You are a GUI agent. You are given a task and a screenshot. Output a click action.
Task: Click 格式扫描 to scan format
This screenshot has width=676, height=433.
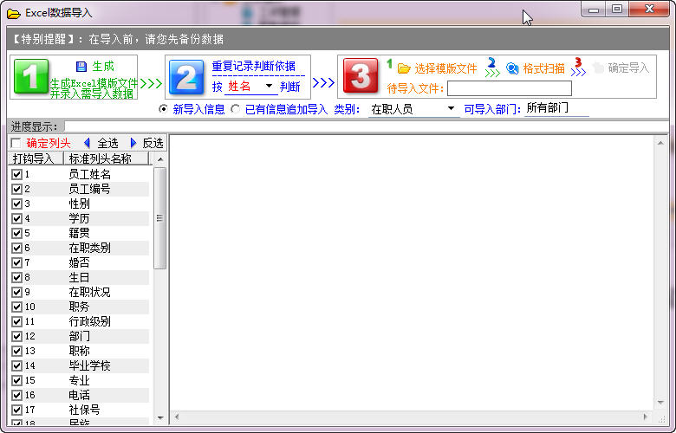coord(543,68)
